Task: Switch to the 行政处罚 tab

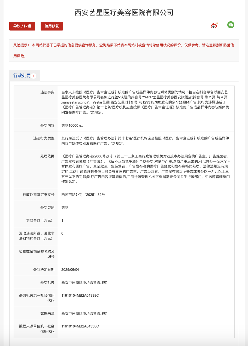Action: 22,76
